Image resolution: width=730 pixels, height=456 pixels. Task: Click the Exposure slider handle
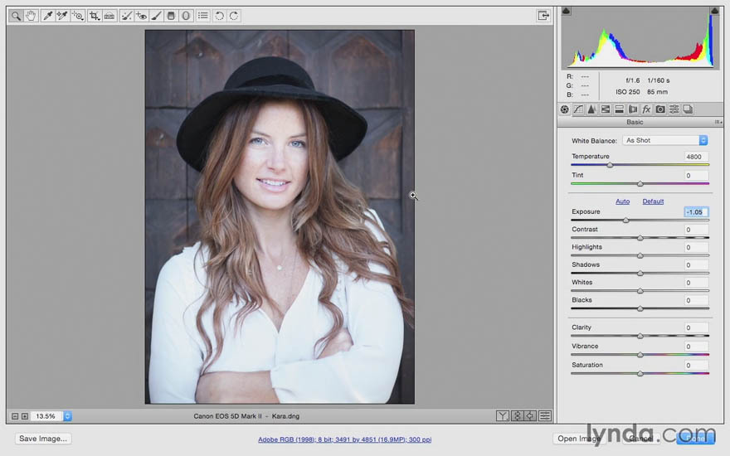click(x=625, y=220)
